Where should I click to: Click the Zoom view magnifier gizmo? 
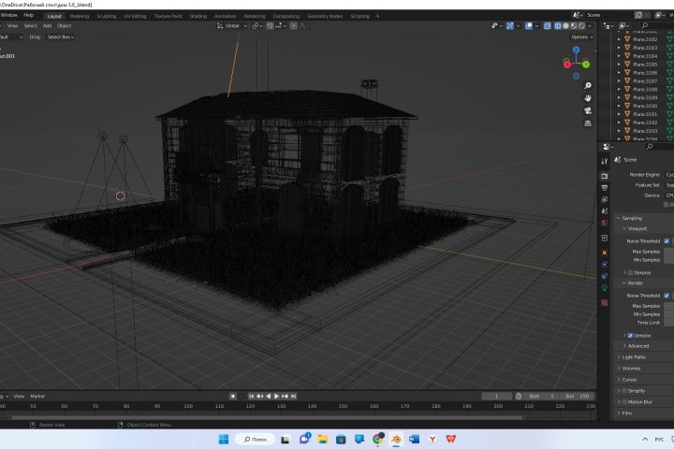[x=588, y=86]
